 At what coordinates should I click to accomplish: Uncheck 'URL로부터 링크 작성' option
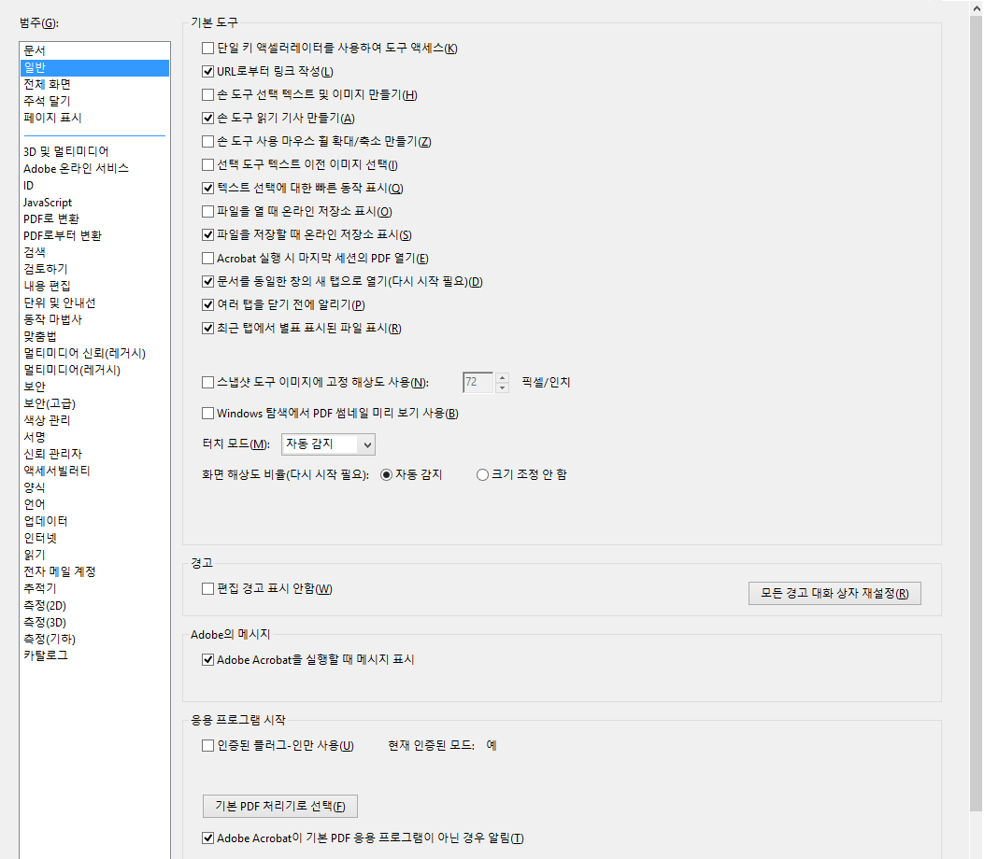(207, 71)
